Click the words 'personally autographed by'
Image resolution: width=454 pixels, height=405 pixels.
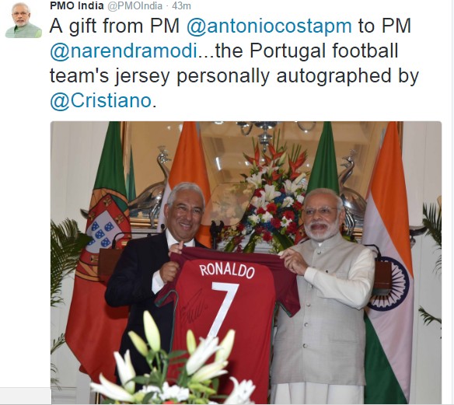click(298, 76)
